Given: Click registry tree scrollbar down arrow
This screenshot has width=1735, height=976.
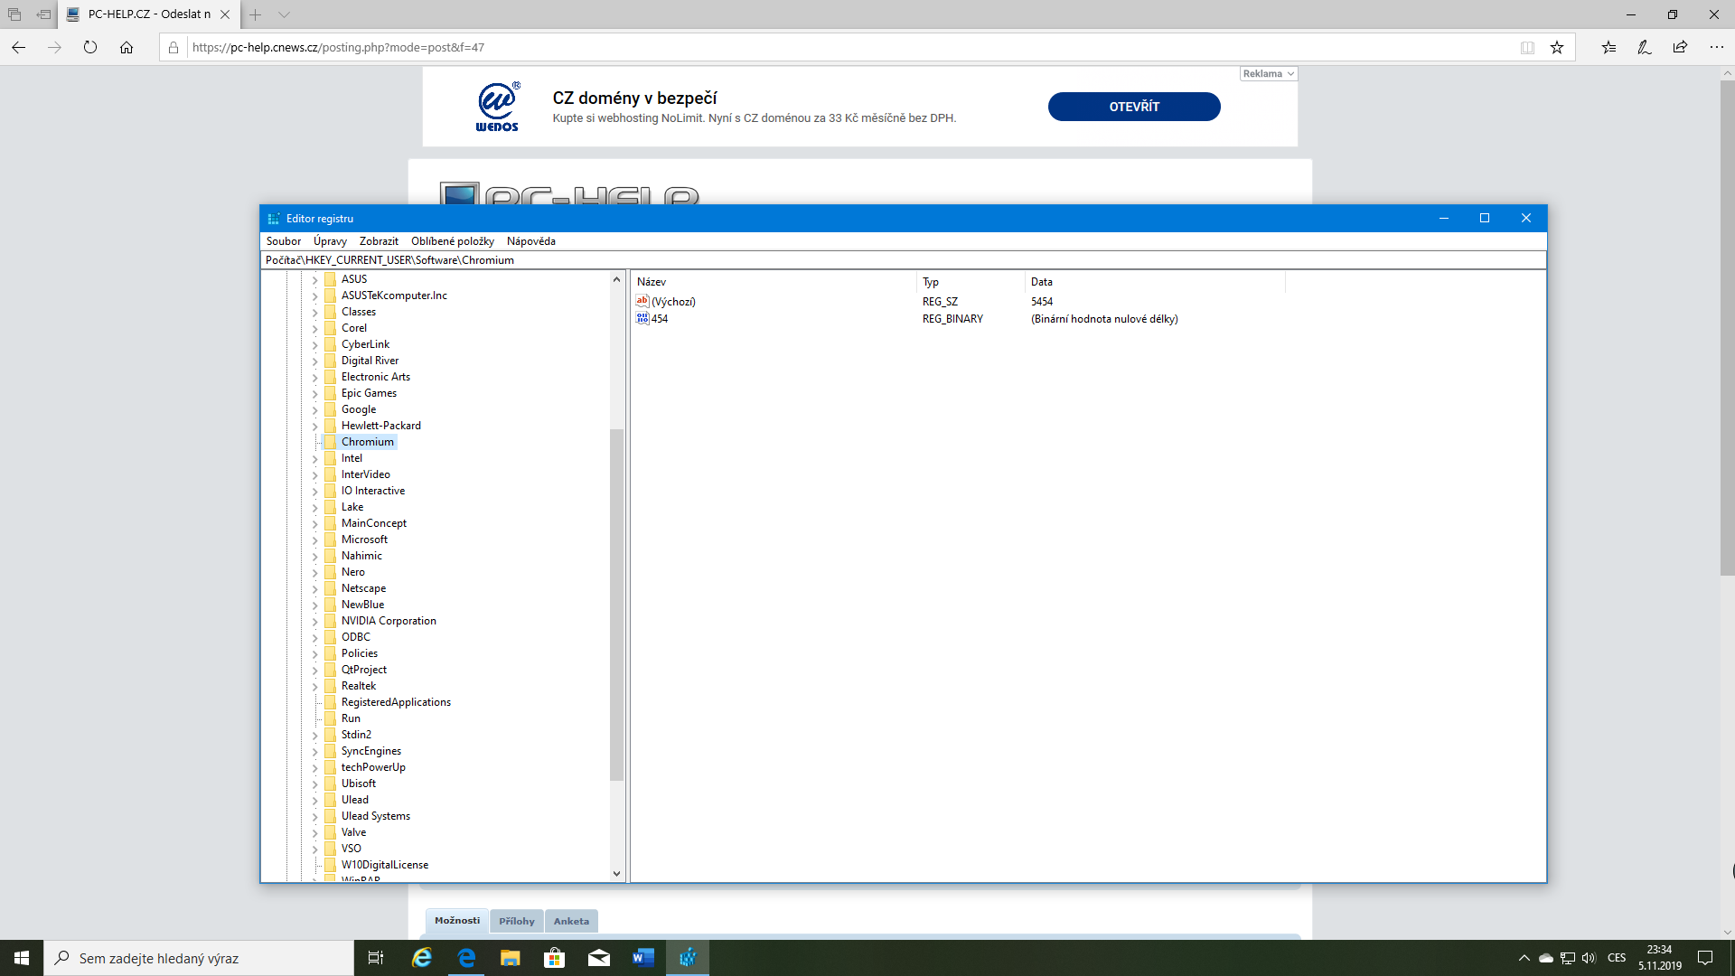Looking at the screenshot, I should [616, 873].
